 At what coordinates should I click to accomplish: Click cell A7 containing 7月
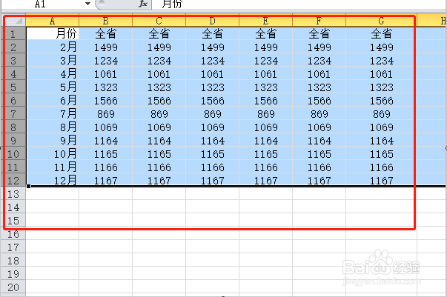tap(53, 113)
